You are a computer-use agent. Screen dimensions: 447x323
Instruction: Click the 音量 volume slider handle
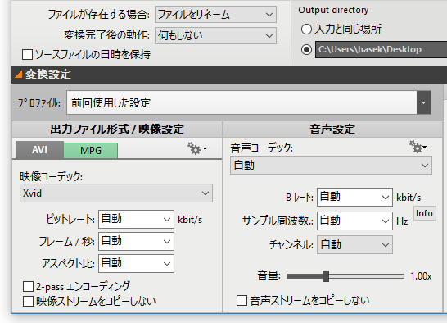pyautogui.click(x=326, y=276)
